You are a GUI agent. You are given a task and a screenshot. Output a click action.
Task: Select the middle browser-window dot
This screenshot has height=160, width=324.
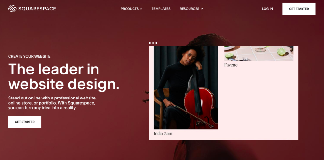153,43
